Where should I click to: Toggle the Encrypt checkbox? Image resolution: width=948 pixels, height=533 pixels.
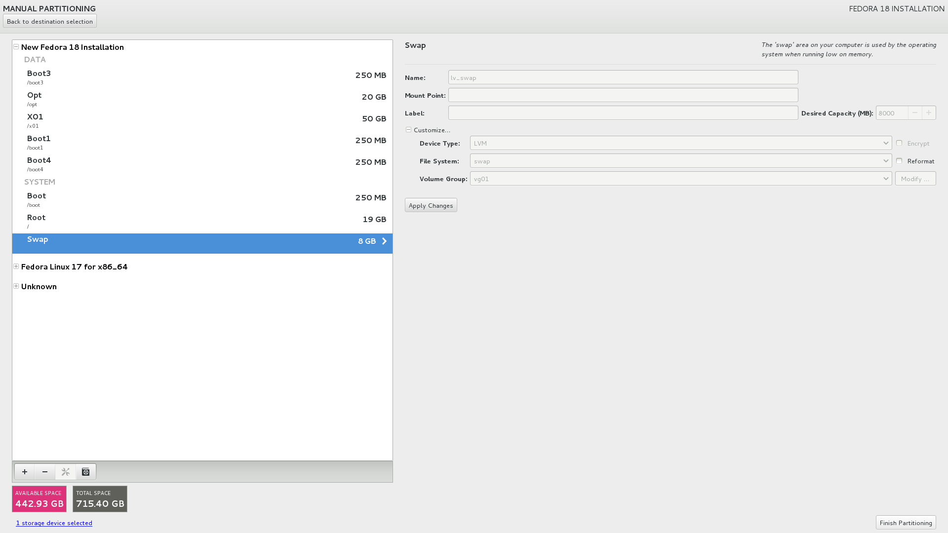point(899,143)
